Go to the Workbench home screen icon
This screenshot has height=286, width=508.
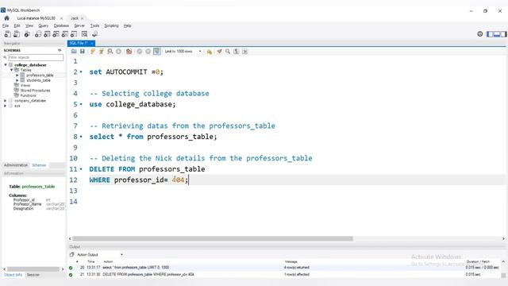click(7, 18)
